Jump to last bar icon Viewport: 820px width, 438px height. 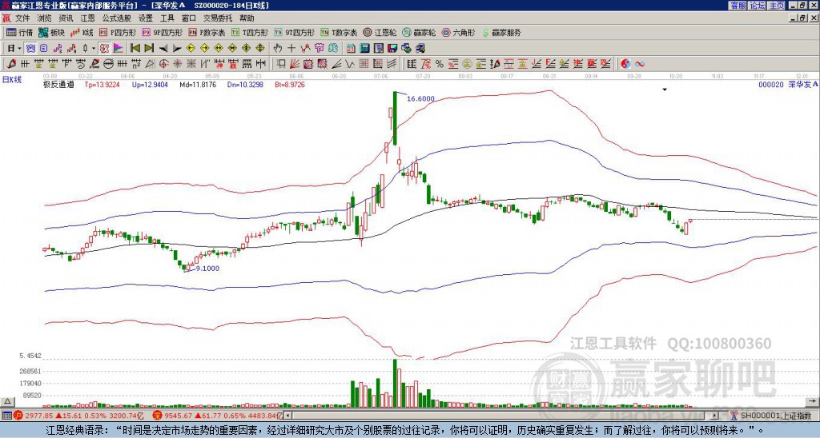point(149,49)
